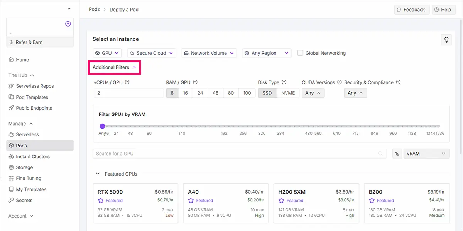Click the purple plus icon in sidebar

[68, 24]
